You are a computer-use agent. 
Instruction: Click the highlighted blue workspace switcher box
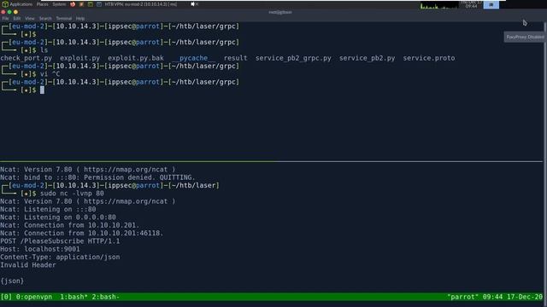tap(491, 4)
